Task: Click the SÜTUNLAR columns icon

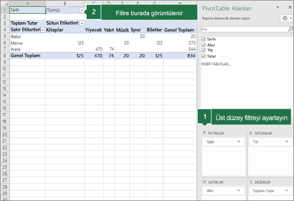Action: click(251, 133)
